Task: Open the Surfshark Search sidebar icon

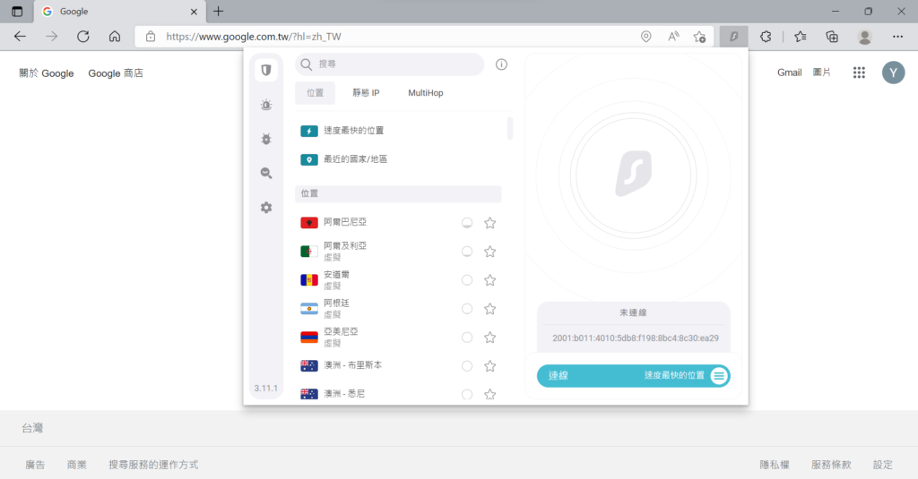Action: click(265, 173)
